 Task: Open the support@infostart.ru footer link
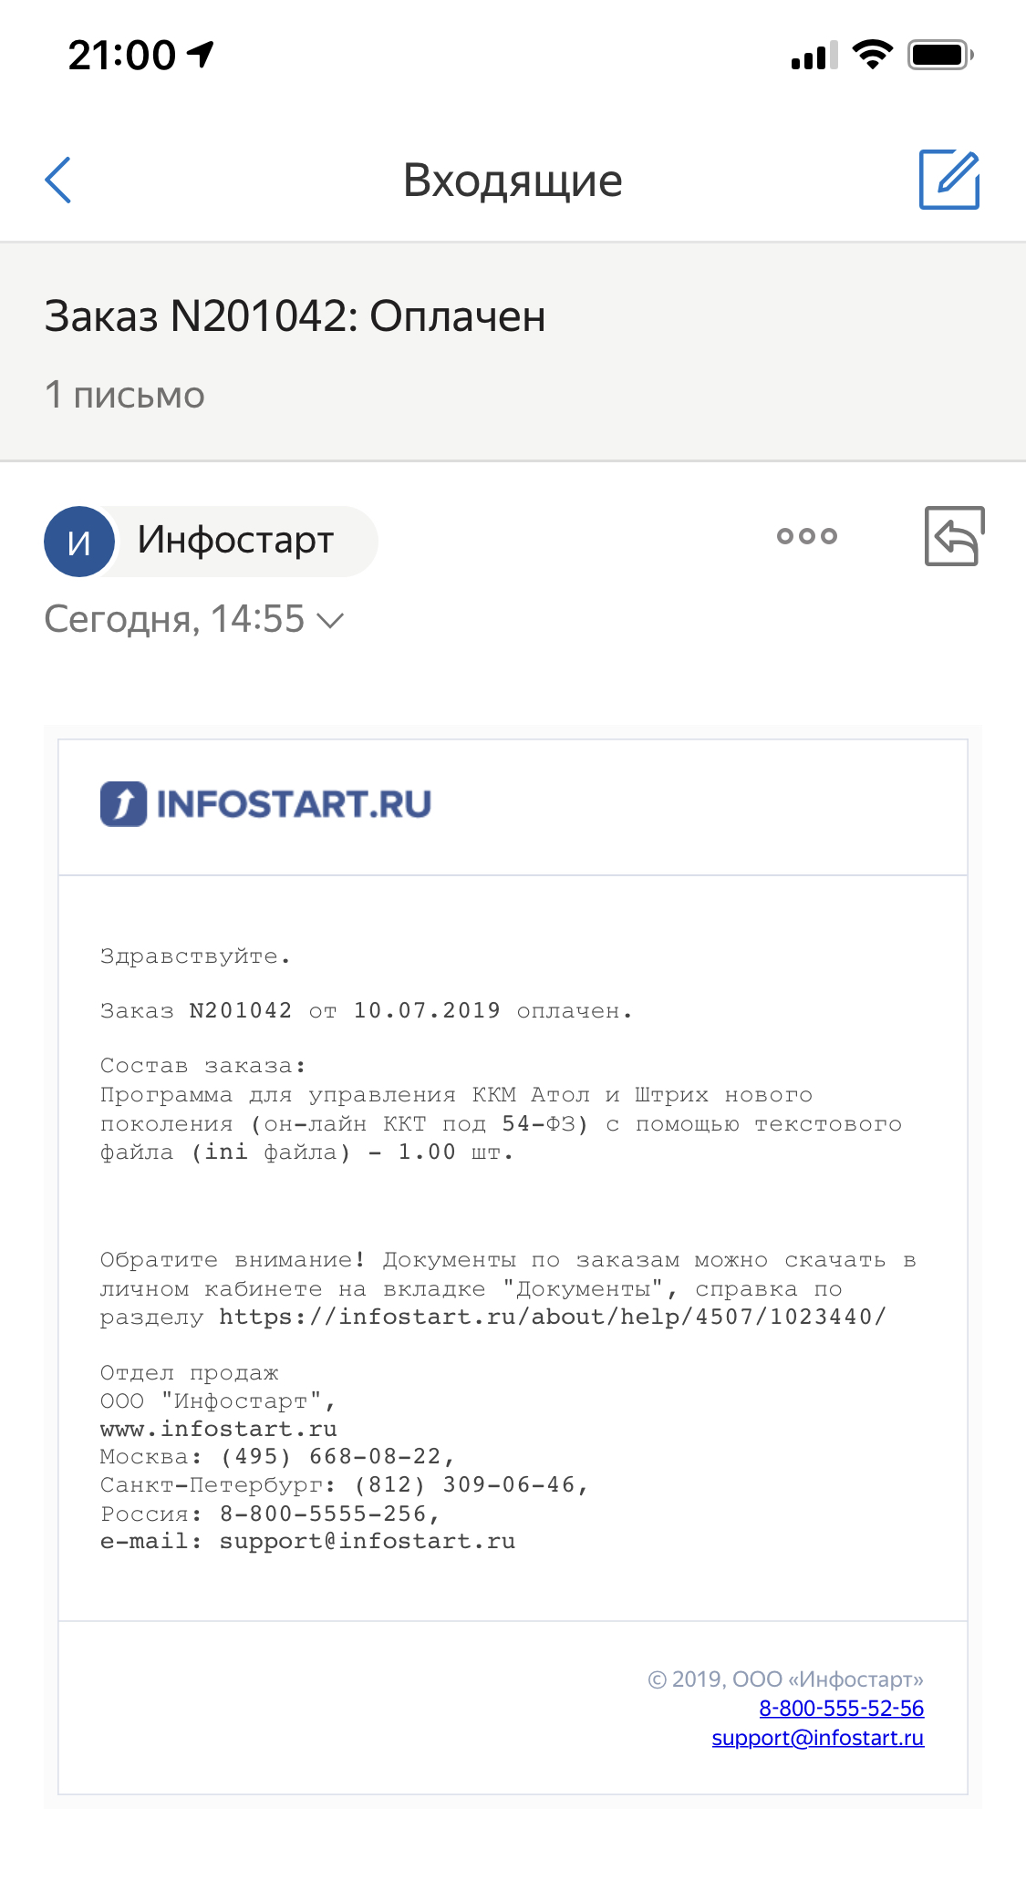coord(817,1738)
